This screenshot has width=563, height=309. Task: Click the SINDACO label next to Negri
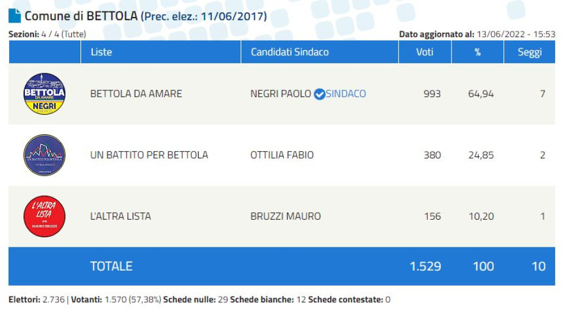point(346,94)
